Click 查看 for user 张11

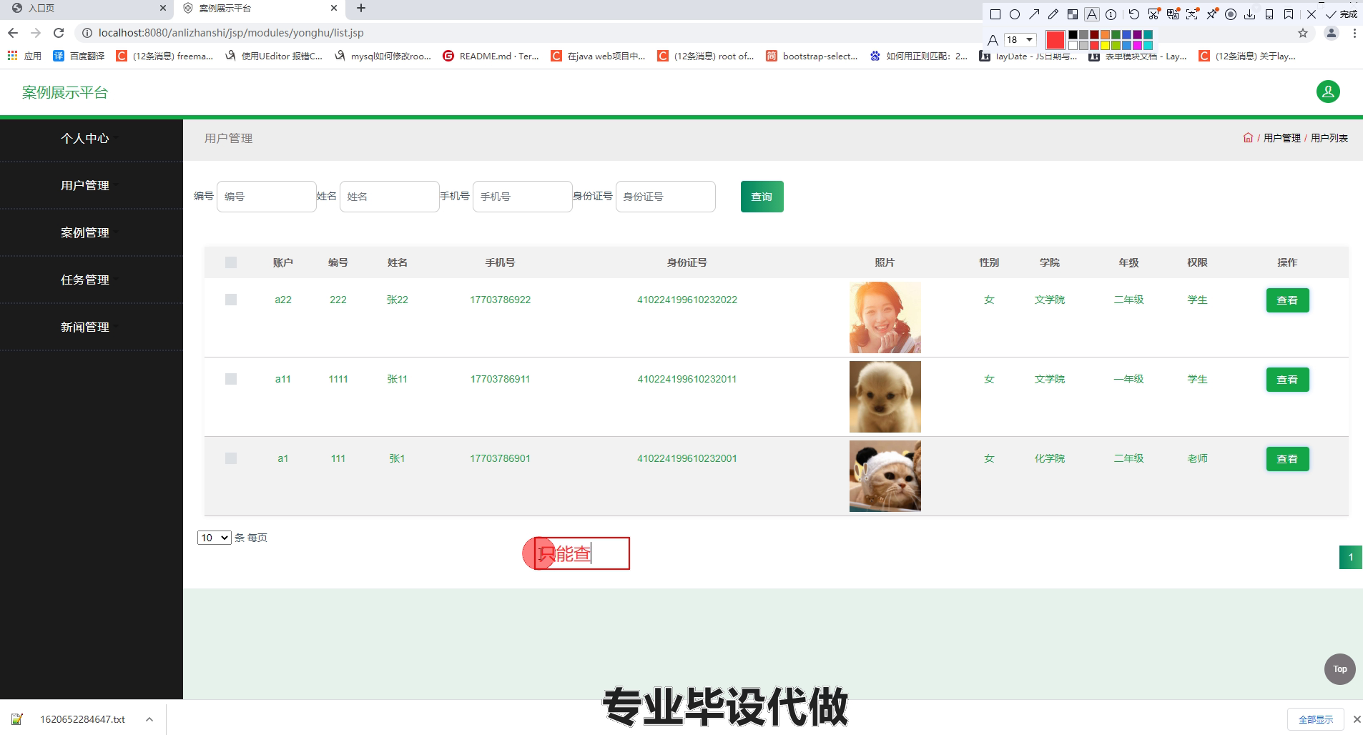(x=1287, y=380)
